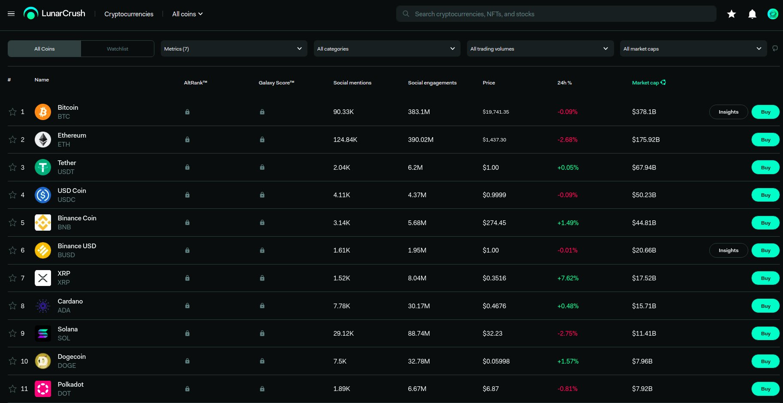Sort by Name column header
This screenshot has width=783, height=403.
click(x=42, y=80)
